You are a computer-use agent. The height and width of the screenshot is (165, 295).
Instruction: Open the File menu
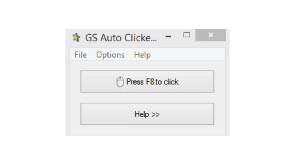click(81, 55)
